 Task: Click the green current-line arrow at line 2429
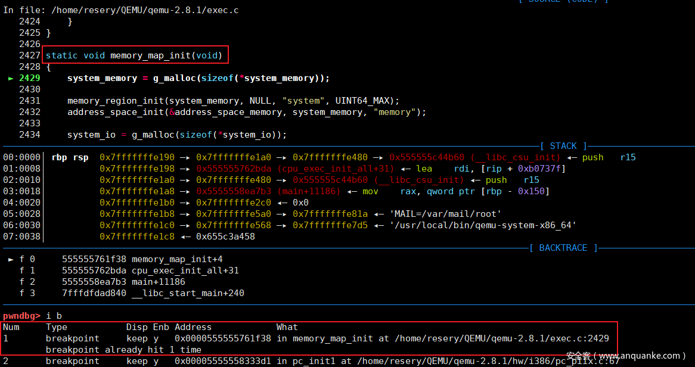(11, 78)
